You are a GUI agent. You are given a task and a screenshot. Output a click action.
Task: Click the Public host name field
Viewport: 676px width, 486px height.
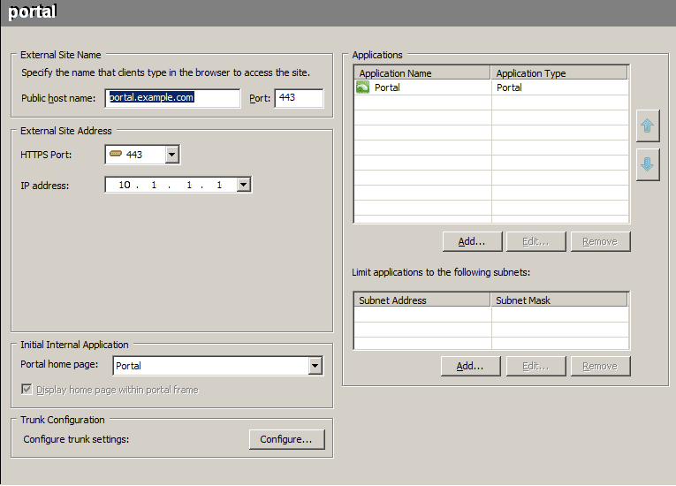(x=172, y=98)
